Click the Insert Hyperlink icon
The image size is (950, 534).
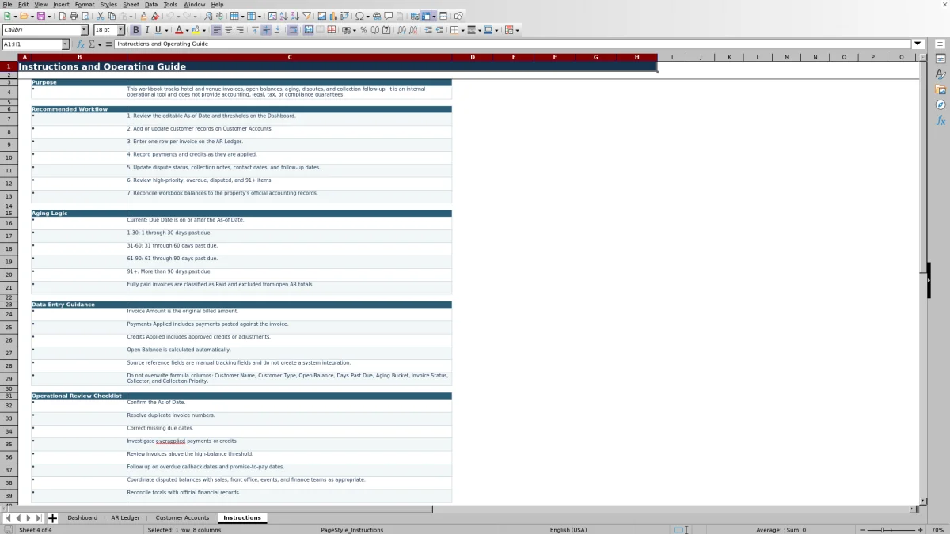(x=376, y=16)
